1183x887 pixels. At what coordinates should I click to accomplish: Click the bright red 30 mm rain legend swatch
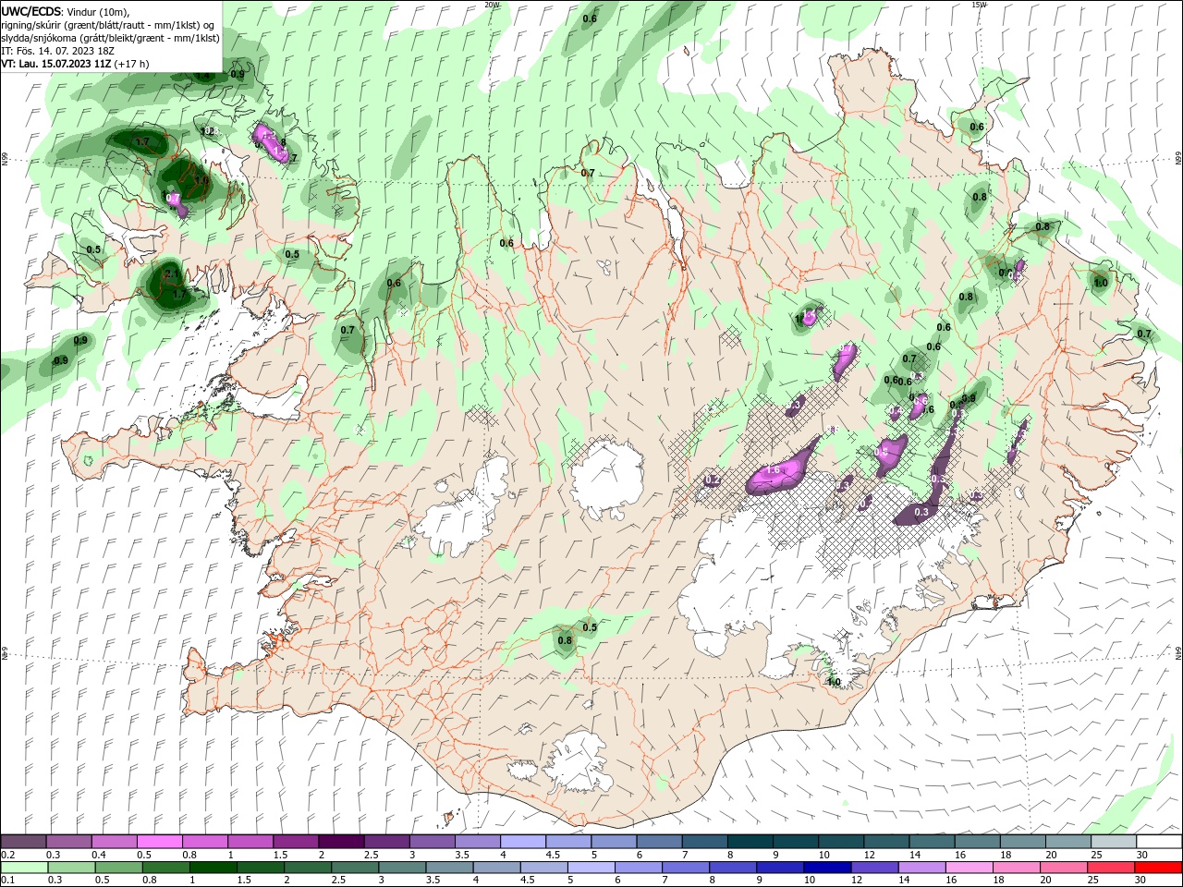click(1159, 868)
